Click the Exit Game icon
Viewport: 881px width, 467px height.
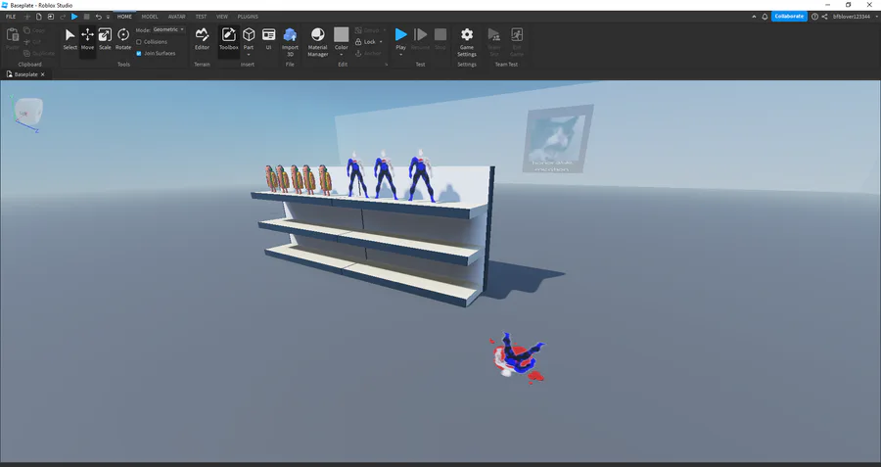(517, 35)
